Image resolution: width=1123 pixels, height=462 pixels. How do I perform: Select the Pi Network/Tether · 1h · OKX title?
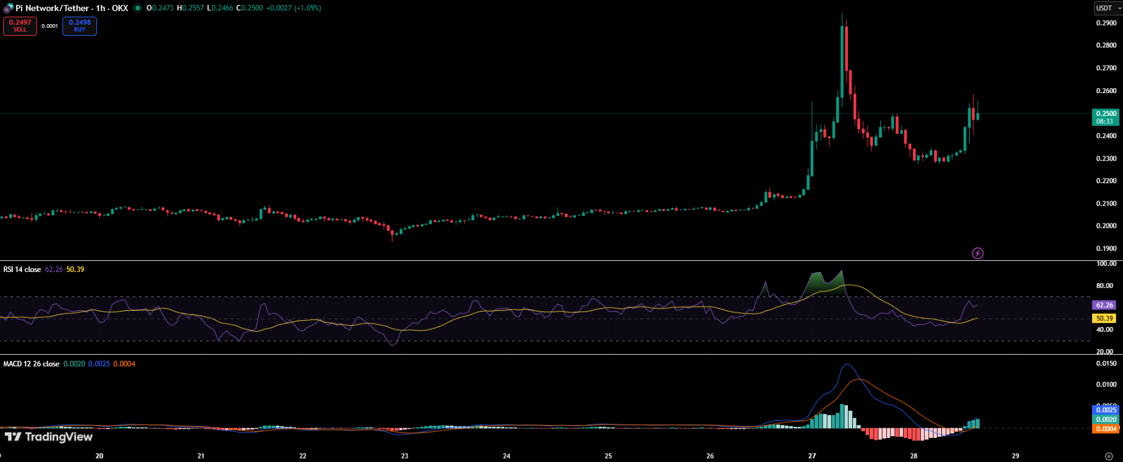click(x=72, y=8)
